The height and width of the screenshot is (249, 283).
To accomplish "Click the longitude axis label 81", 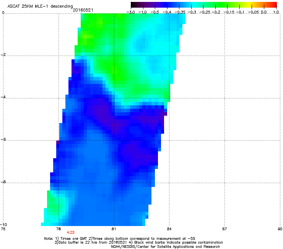I will pyautogui.click(x=114, y=229).
